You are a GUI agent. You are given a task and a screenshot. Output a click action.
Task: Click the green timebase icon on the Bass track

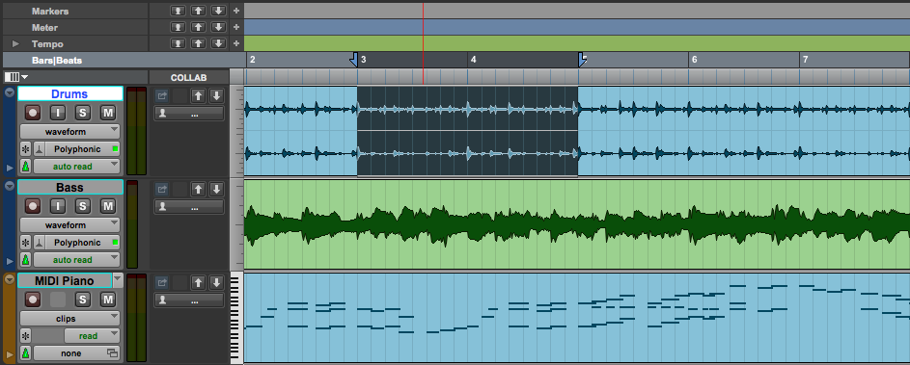tap(25, 260)
